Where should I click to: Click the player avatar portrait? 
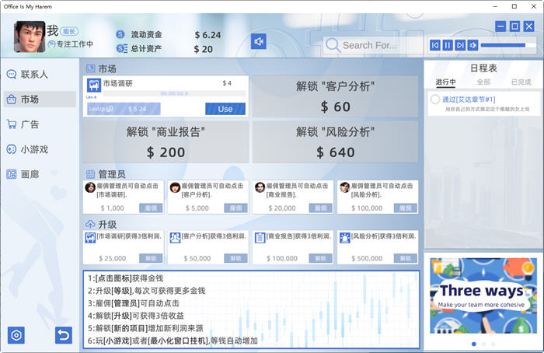point(29,36)
